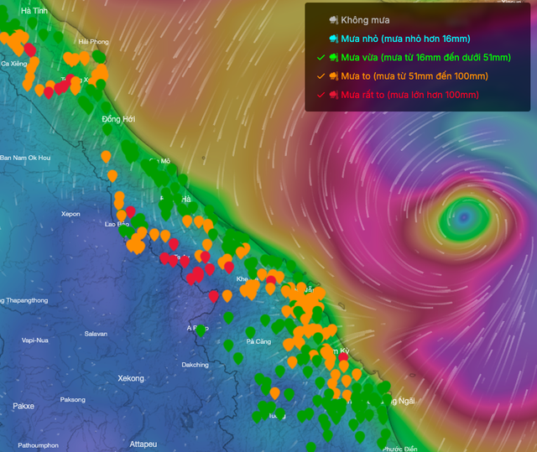This screenshot has width=537, height=452.
Task: Click the gray cloud icon beside Không mưa
Action: click(x=334, y=19)
